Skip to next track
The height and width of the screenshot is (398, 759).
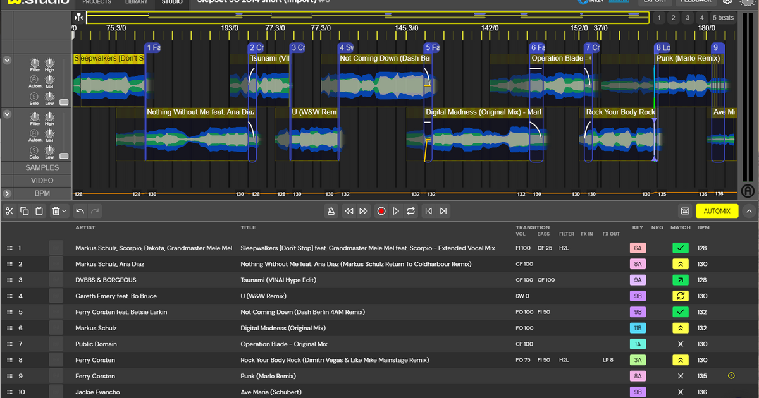pos(443,211)
